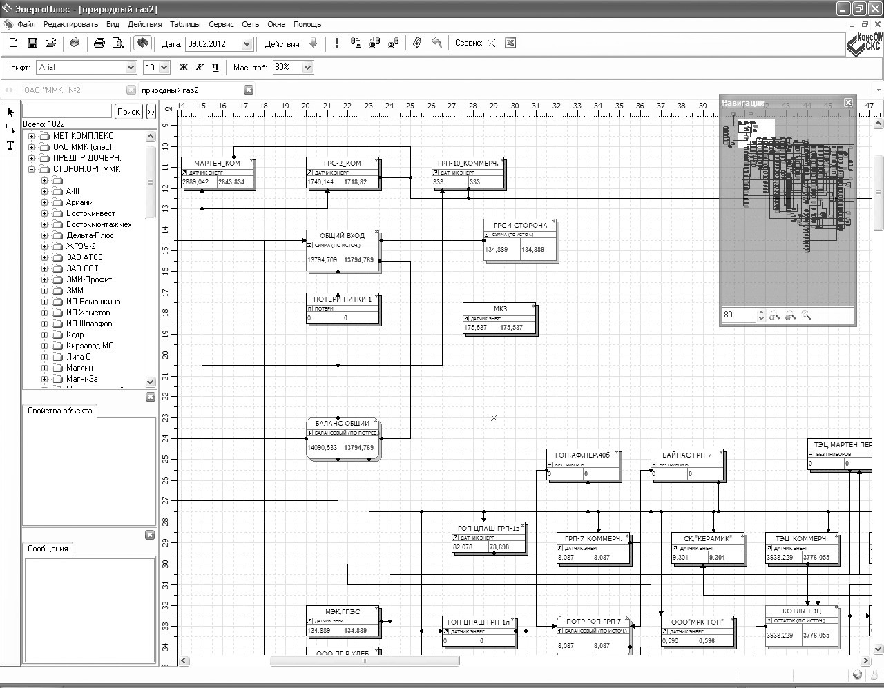Select the КОТЛЫ ТЭЦ diagram block
Image resolution: width=884 pixels, height=688 pixels.
pos(802,625)
